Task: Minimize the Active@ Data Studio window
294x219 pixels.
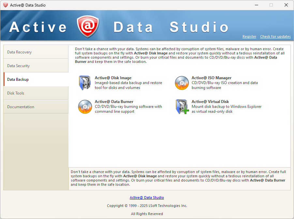Action: pyautogui.click(x=257, y=5)
